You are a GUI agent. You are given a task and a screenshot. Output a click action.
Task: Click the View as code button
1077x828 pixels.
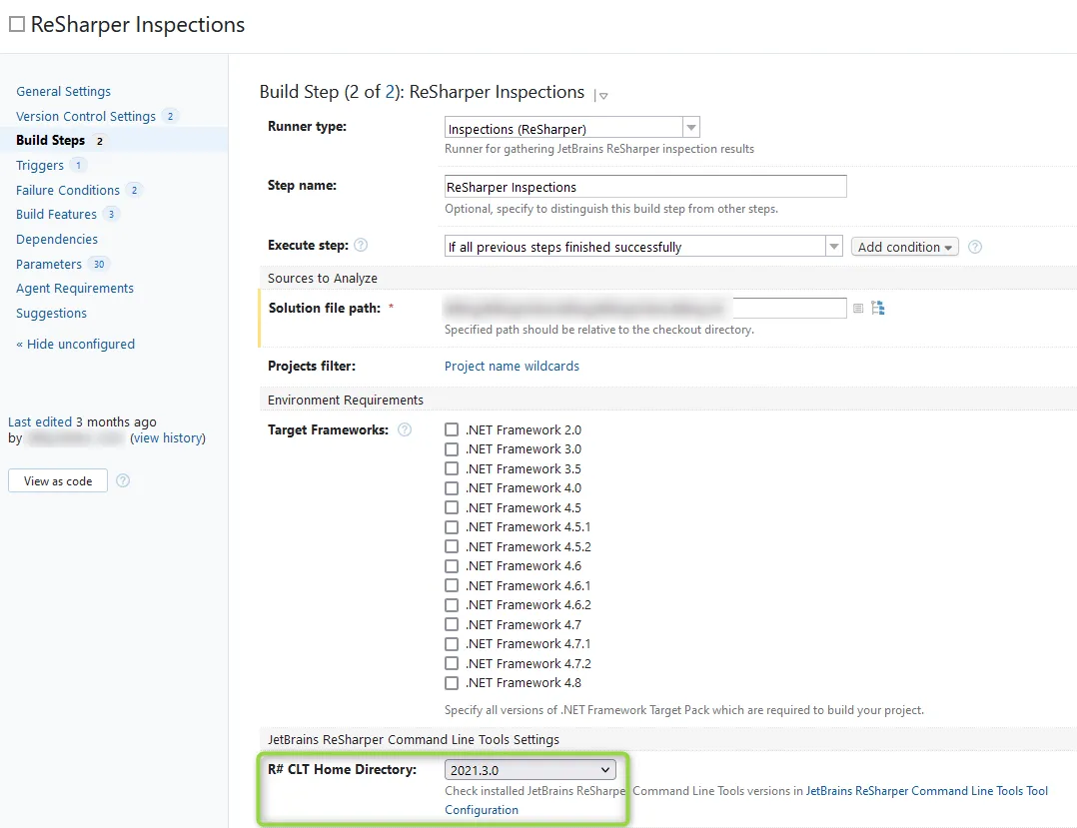point(58,481)
